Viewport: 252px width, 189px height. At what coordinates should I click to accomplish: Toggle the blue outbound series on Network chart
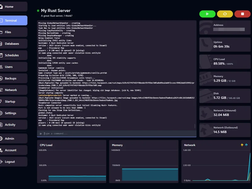tap(247, 145)
